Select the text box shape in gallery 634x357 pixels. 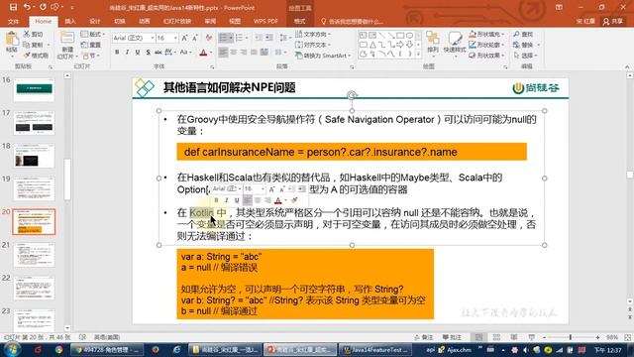coord(364,36)
